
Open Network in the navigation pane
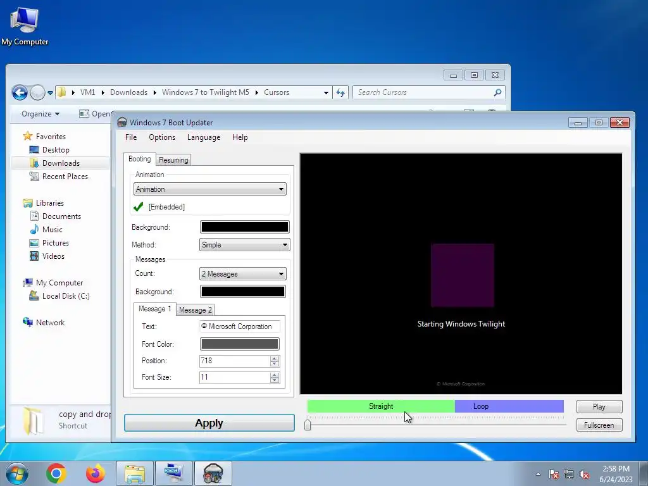(50, 322)
